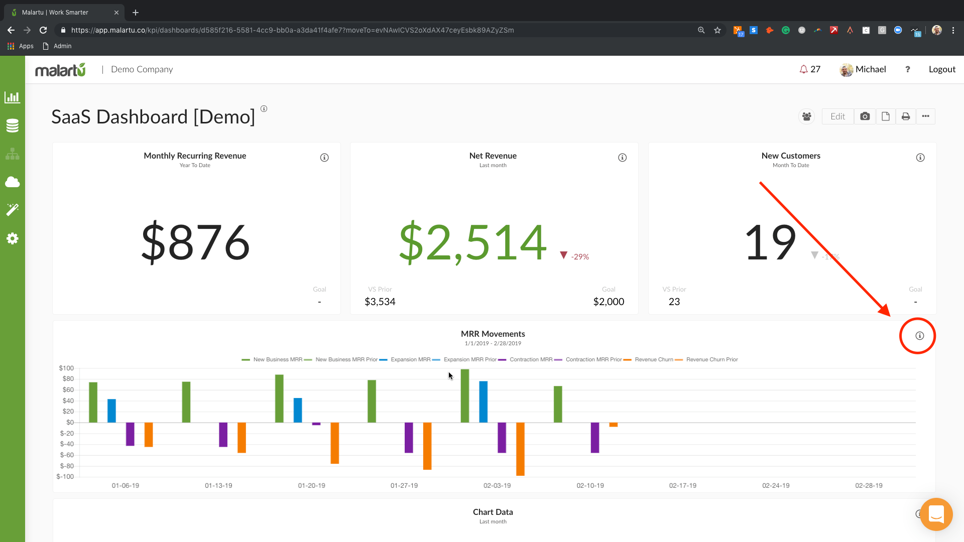Open Michael's user profile
This screenshot has width=964, height=542.
[x=863, y=69]
